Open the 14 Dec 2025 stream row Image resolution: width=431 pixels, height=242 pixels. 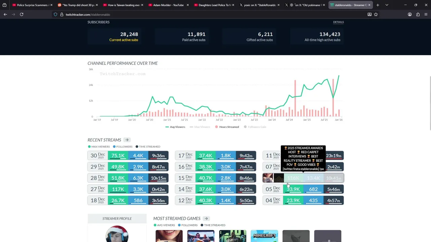(x=215, y=189)
